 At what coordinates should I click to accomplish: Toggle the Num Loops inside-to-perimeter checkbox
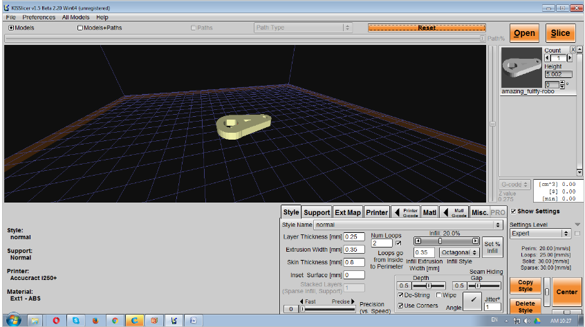(398, 243)
